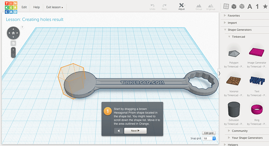The width and height of the screenshot is (269, 146).
Task: Click the home view button
Action: [13, 33]
